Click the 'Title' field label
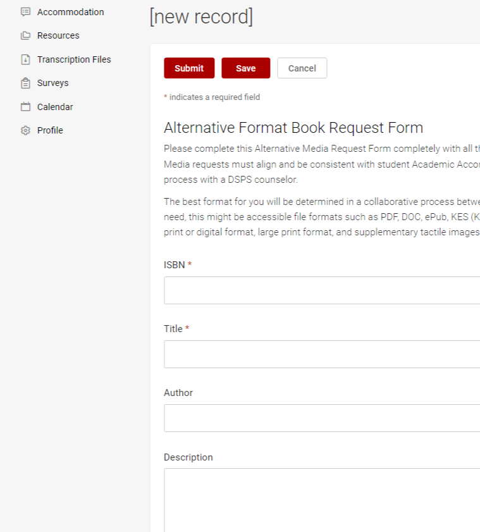480x532 pixels. (x=173, y=329)
